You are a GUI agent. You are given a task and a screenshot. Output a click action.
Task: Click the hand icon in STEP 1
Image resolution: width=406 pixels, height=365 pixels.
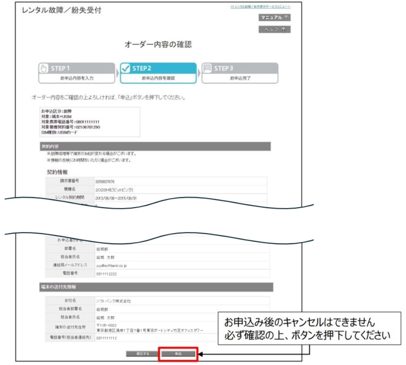tap(44, 68)
